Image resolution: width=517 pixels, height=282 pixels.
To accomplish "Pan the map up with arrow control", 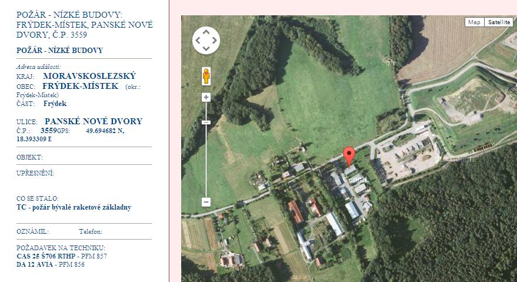I will 206,32.
